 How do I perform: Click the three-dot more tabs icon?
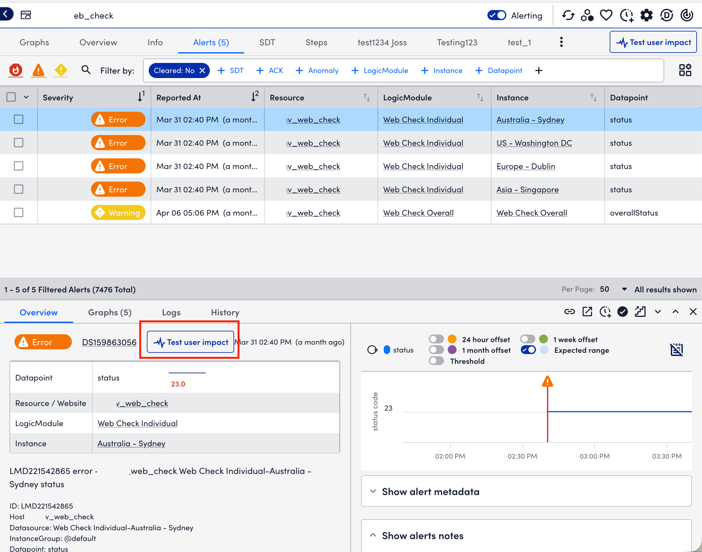tap(561, 42)
